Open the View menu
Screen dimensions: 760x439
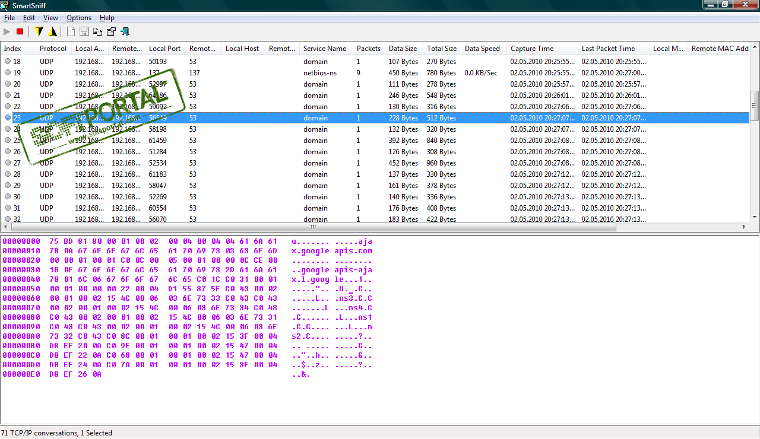click(x=50, y=18)
